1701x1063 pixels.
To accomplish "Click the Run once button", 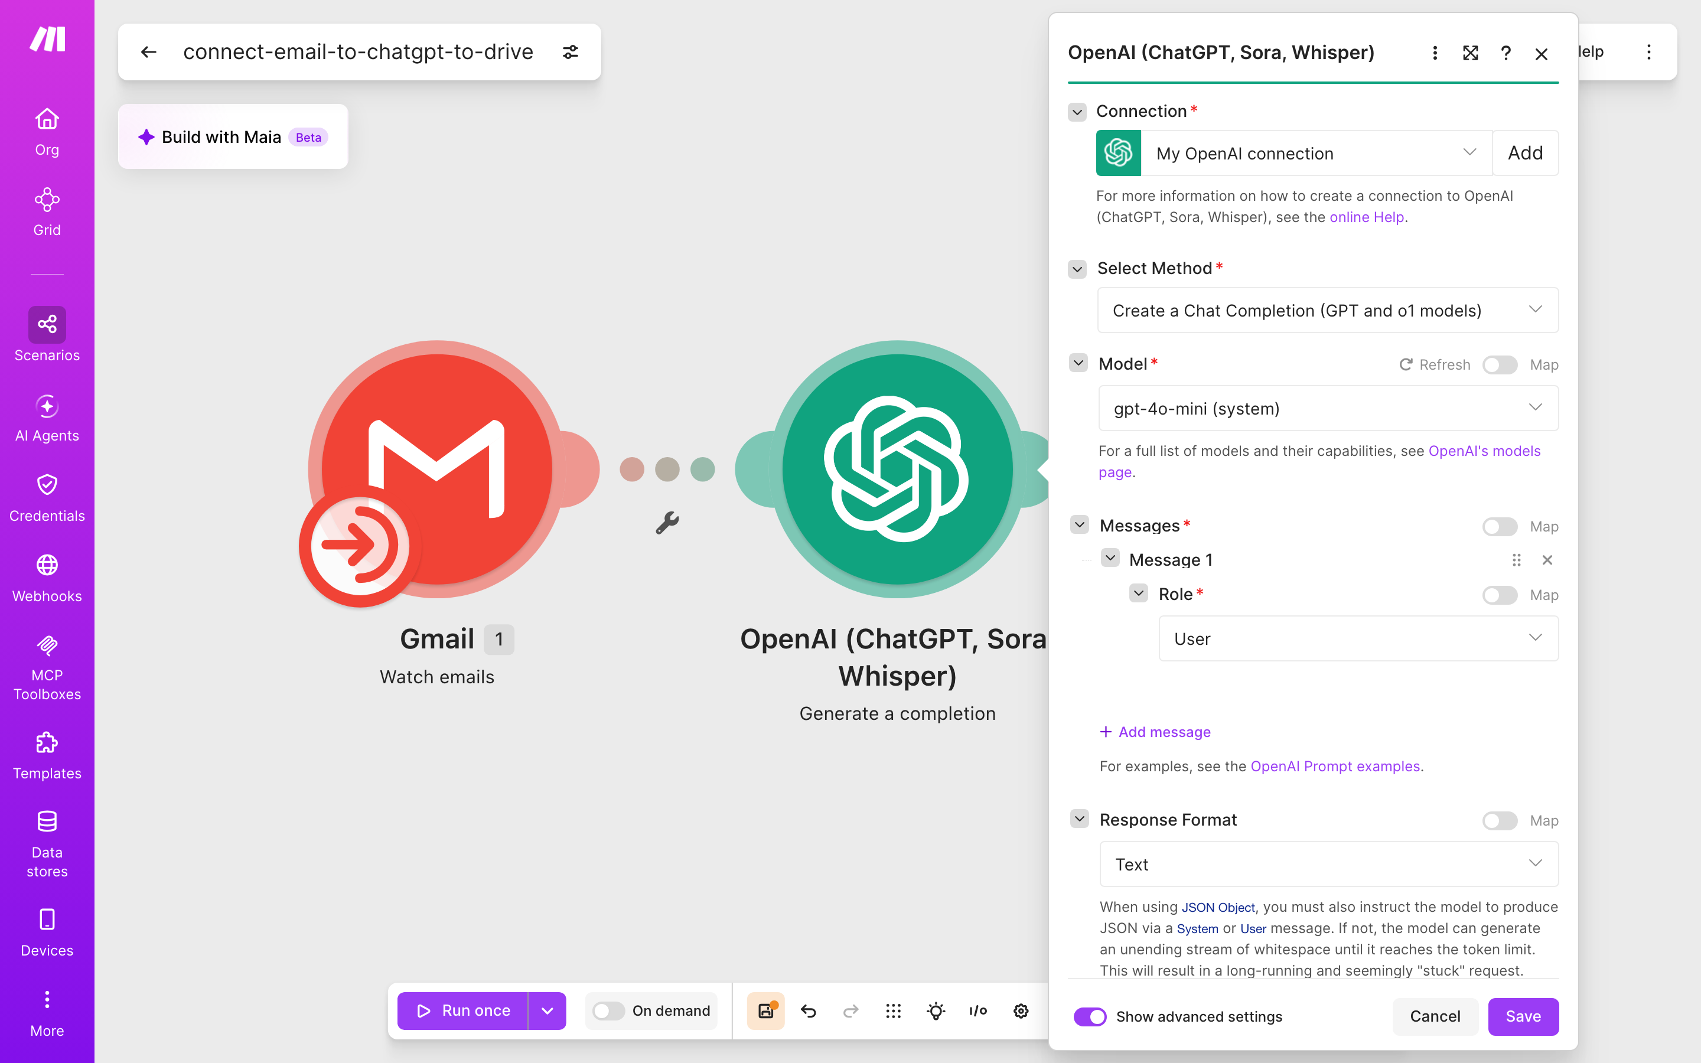I will pos(462,1011).
